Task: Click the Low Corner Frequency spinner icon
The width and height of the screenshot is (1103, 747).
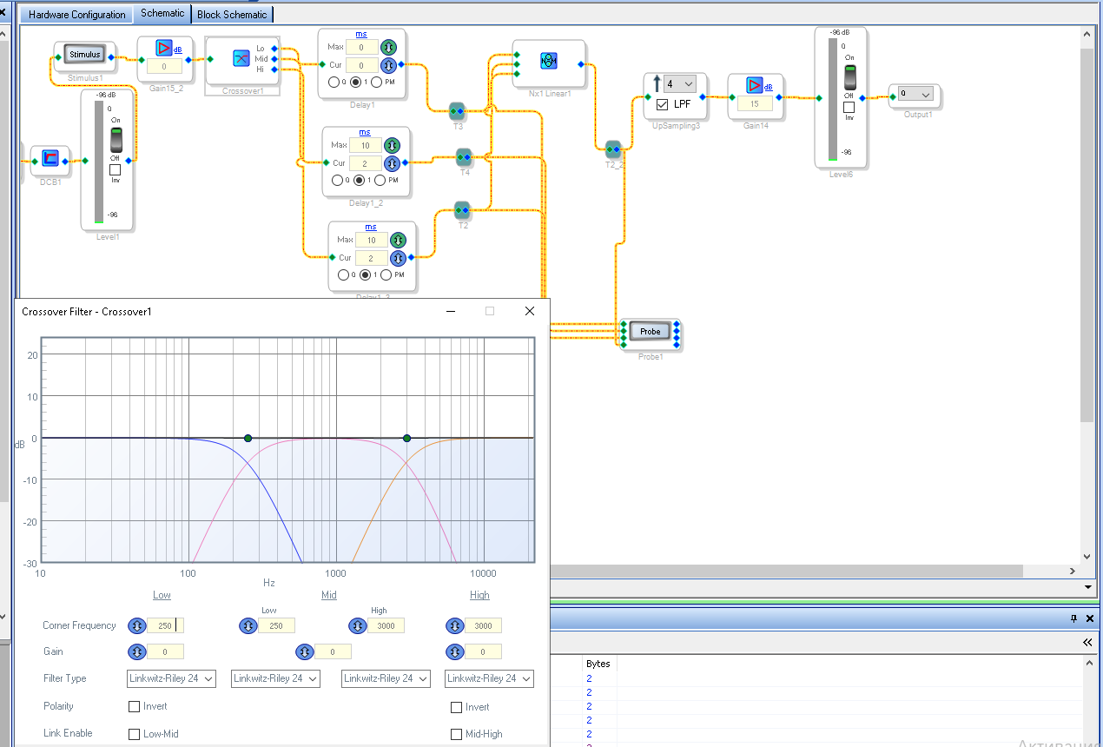Action: (x=136, y=625)
